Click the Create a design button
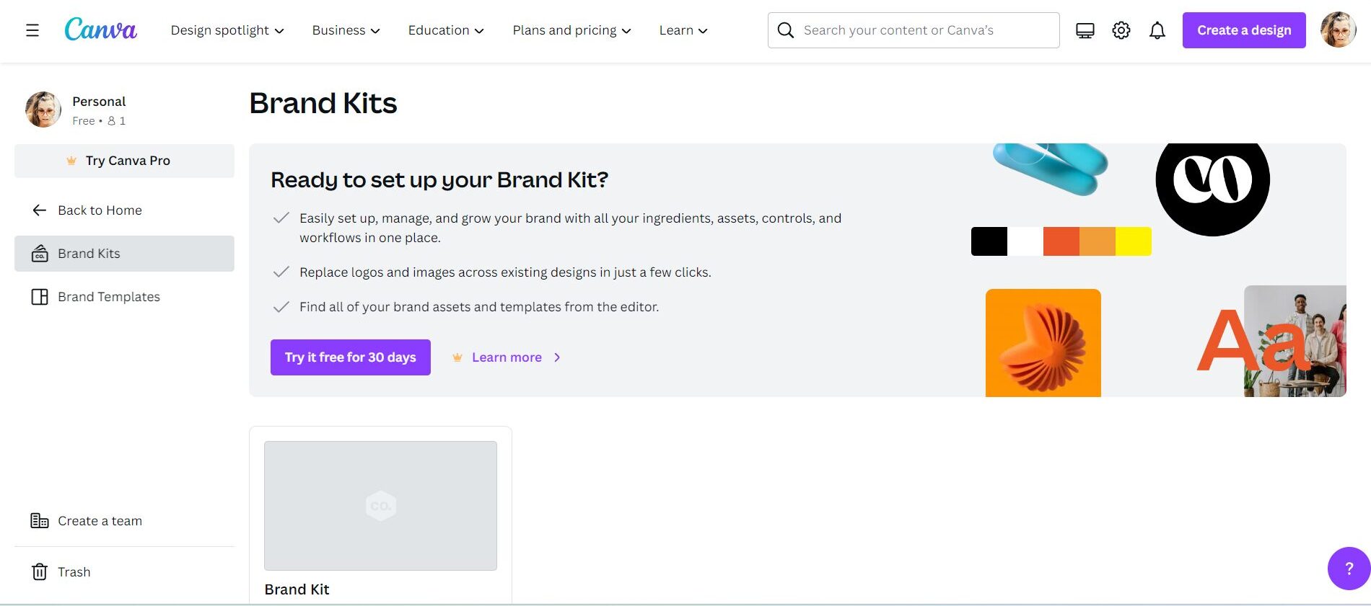Screen dimensions: 1371x606 coord(1243,30)
